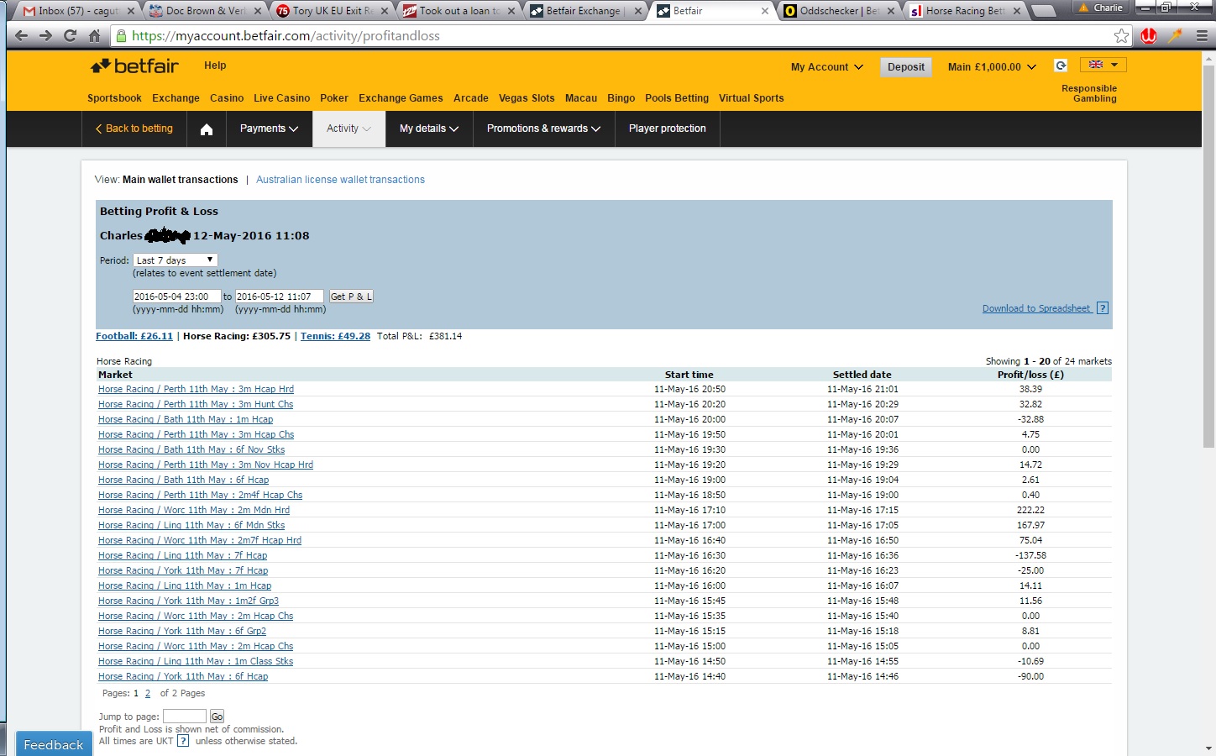
Task: Switch to the Tory UK EU Exit tab
Action: 333,11
